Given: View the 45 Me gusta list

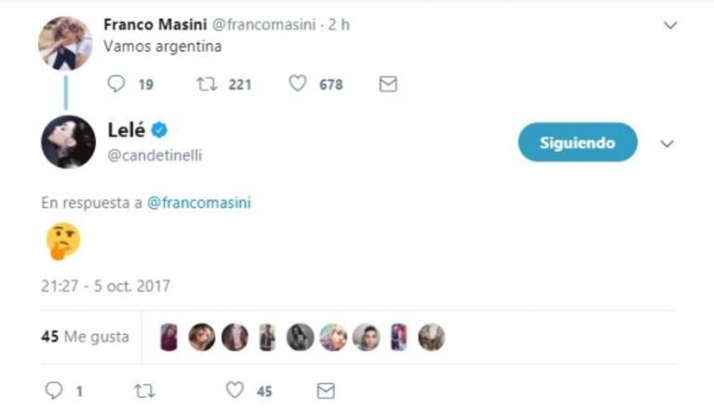Looking at the screenshot, I should coord(85,337).
